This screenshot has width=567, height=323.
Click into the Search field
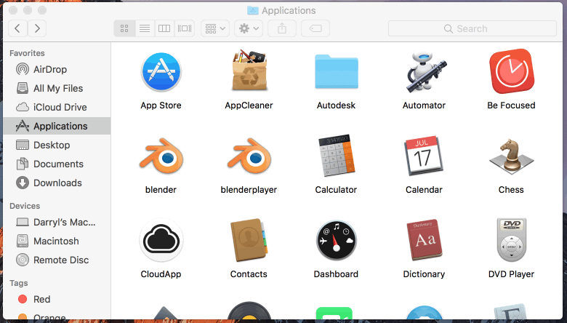click(472, 28)
